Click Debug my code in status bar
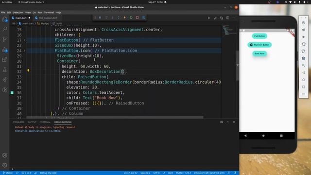Image resolution: width=311 pixels, height=175 pixels. click(x=48, y=173)
